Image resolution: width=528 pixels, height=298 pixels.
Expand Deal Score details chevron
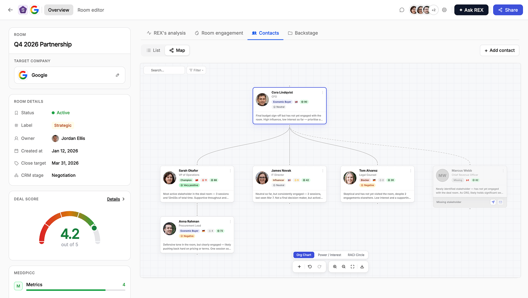[124, 199]
